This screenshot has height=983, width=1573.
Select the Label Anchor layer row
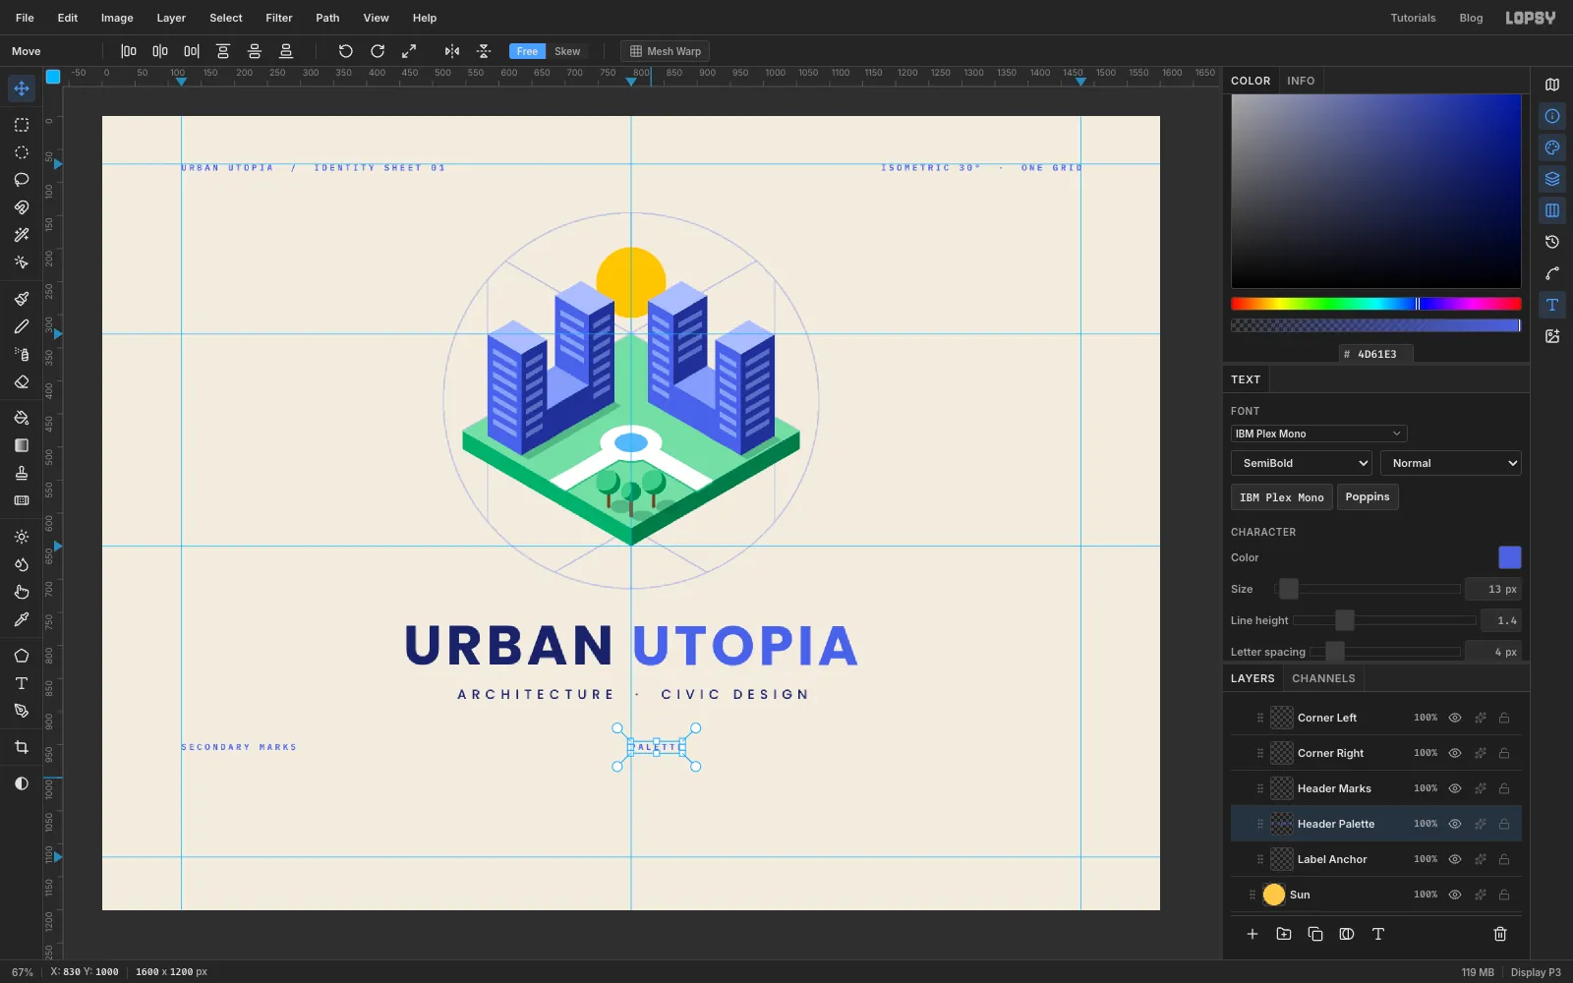click(1376, 859)
